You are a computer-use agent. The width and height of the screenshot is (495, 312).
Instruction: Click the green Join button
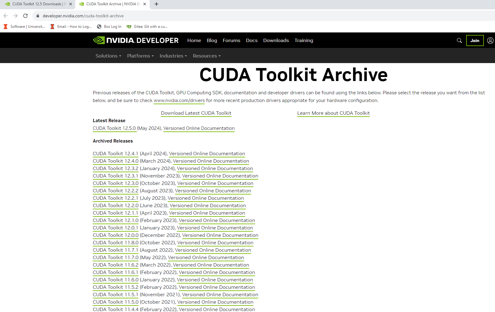pos(475,41)
